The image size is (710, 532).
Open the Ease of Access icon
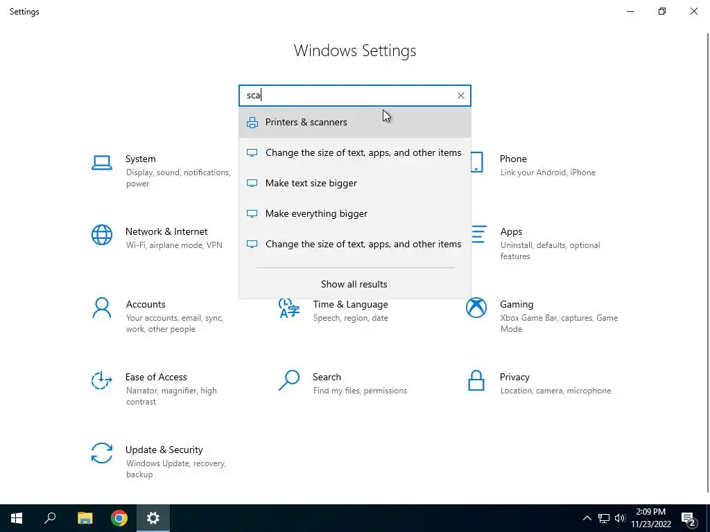(101, 380)
